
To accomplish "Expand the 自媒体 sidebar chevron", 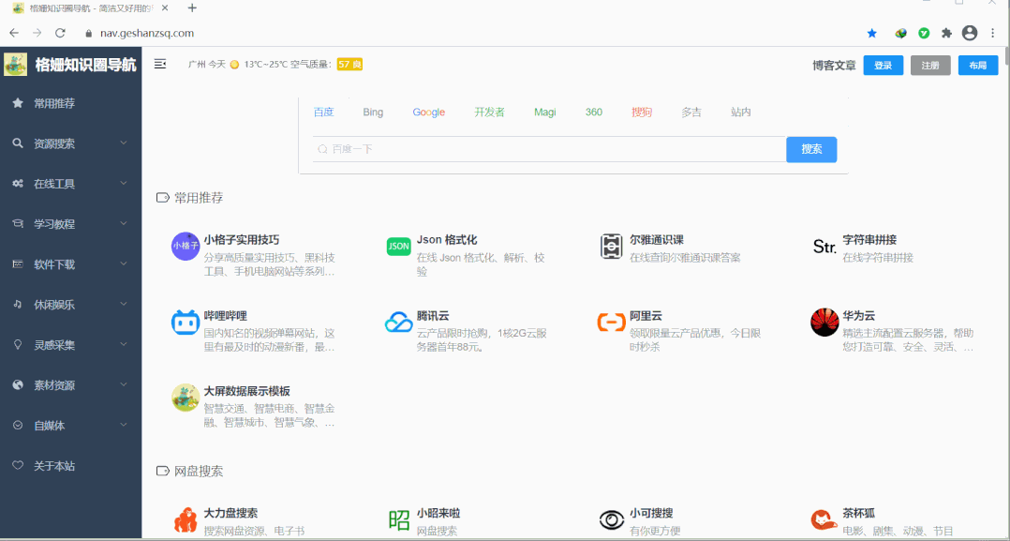I will 124,426.
